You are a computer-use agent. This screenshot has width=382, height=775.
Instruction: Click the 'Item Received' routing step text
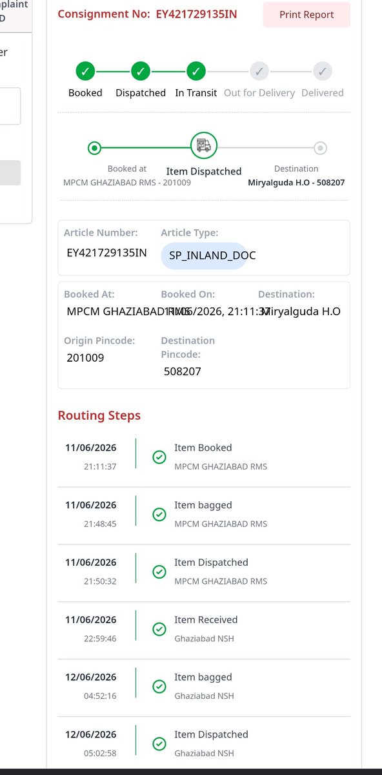[x=206, y=619]
